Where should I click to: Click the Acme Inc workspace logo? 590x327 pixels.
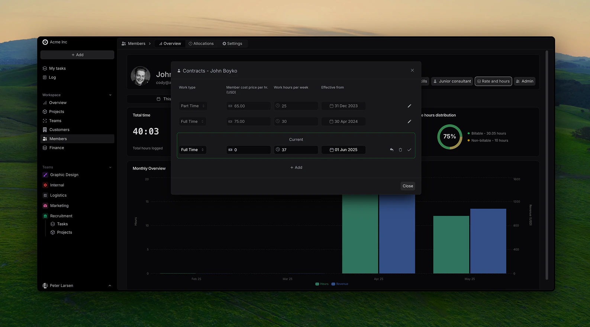(x=45, y=42)
